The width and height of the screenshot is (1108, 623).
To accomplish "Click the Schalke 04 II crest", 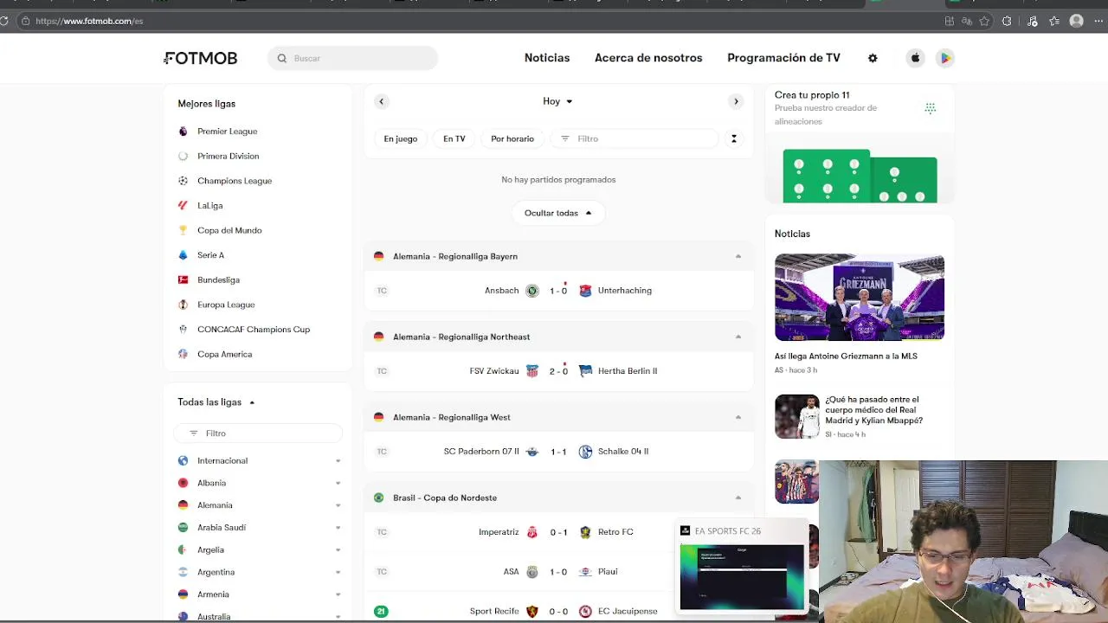I will 585,452.
